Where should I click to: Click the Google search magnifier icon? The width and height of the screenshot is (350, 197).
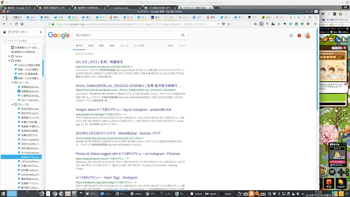pos(183,35)
